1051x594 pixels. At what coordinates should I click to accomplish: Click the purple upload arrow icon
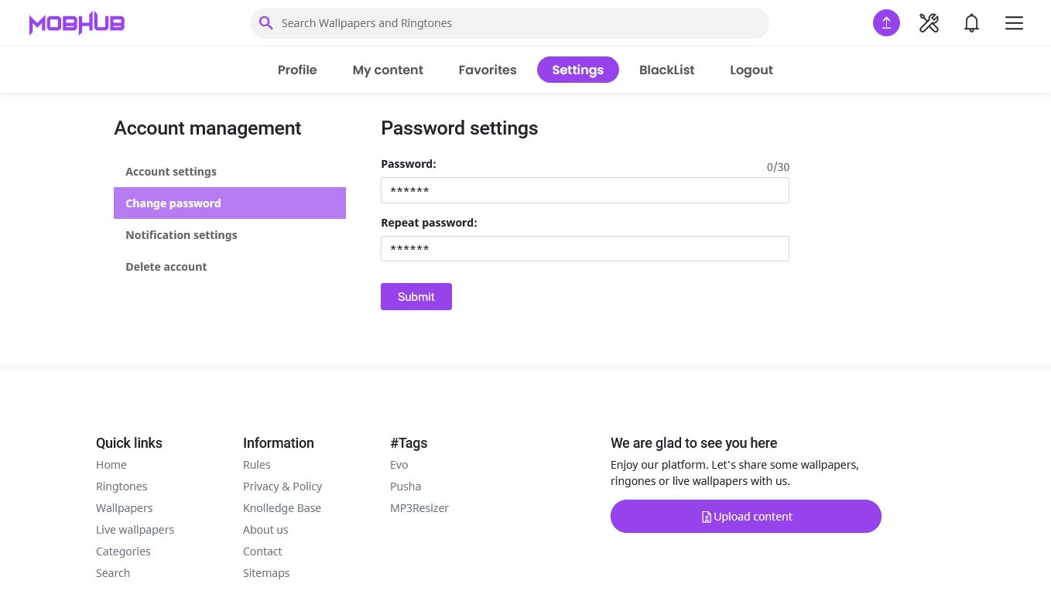pyautogui.click(x=886, y=23)
